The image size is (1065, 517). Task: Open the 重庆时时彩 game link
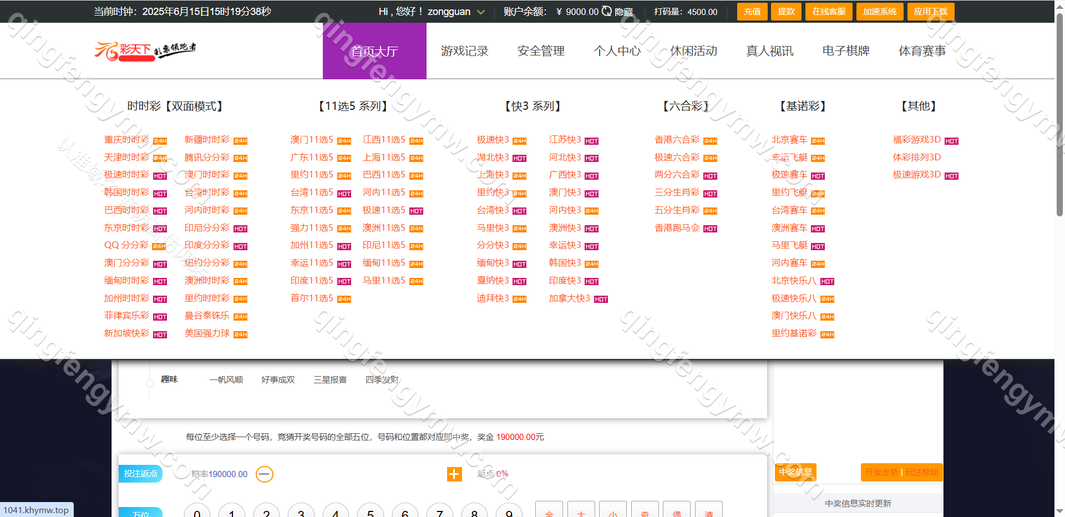point(126,140)
